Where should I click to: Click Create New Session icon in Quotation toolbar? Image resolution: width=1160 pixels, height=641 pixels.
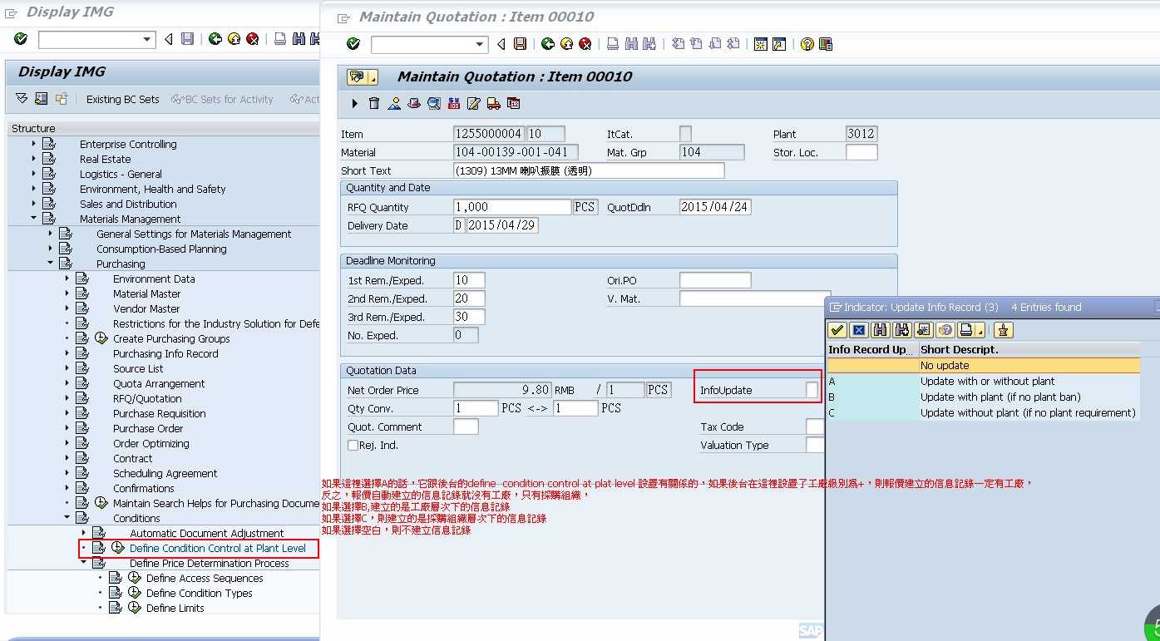click(x=760, y=44)
